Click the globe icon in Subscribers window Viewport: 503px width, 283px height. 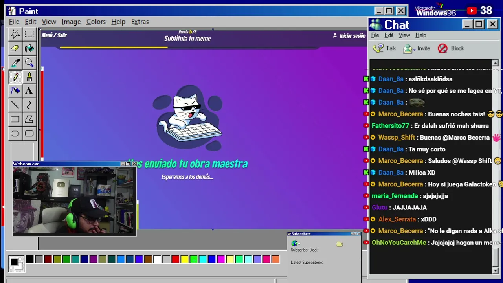294,244
